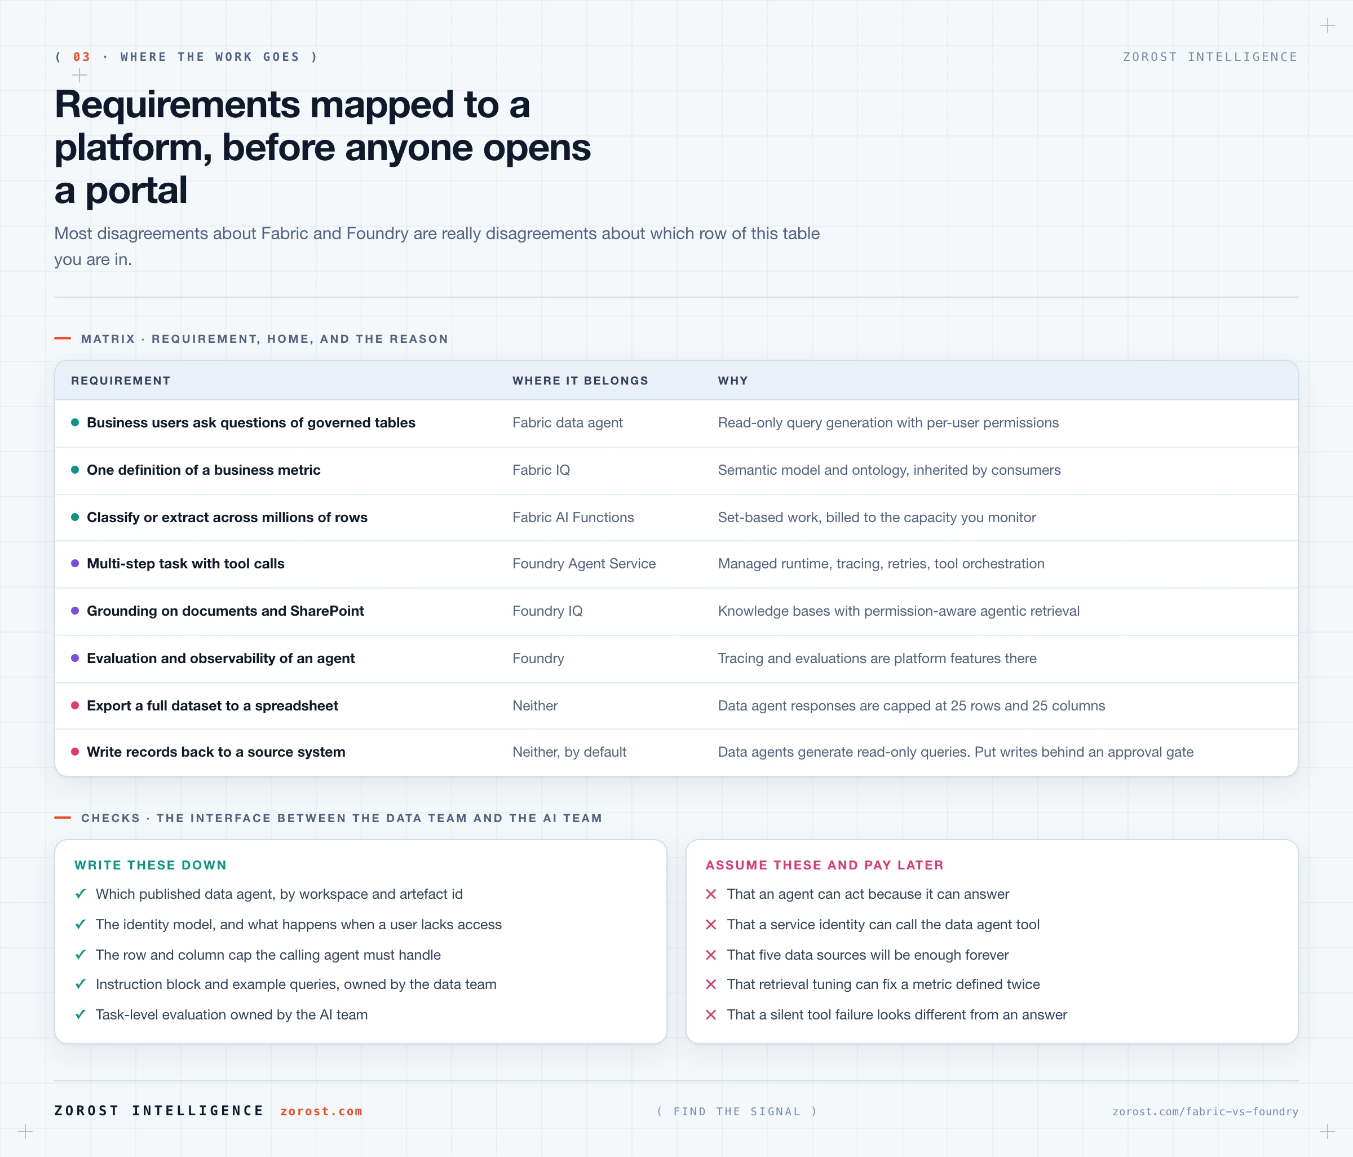Click the X mark beside 'That a silent tool failure'
1353x1157 pixels.
[711, 1015]
